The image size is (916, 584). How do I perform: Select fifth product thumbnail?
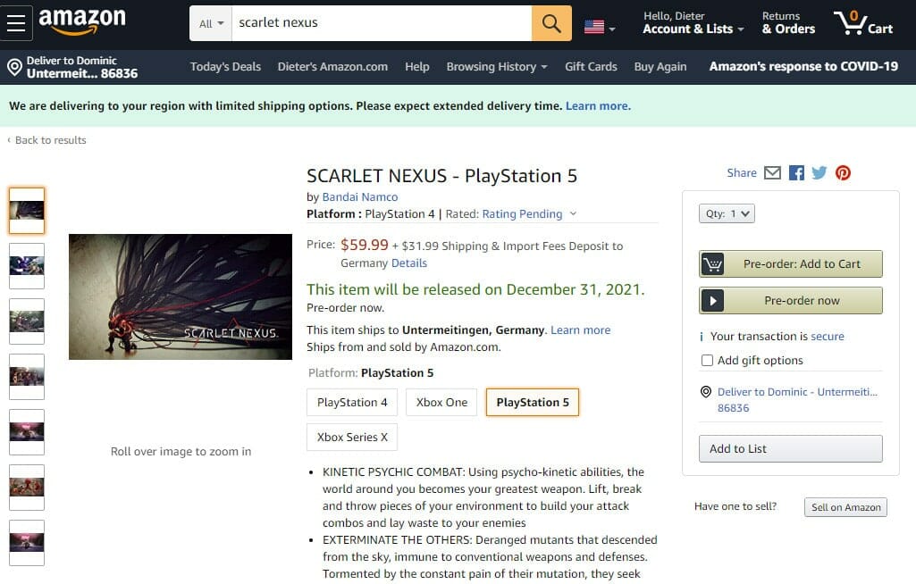27,432
